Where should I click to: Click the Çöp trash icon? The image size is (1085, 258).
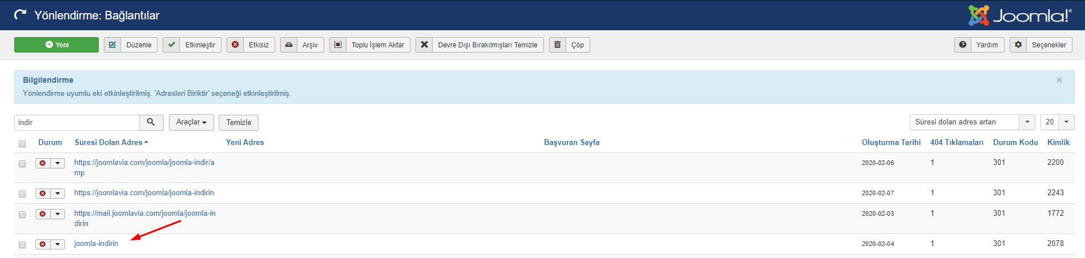(x=558, y=45)
